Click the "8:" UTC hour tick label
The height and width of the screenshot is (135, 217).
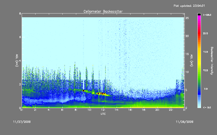(x=76, y=110)
